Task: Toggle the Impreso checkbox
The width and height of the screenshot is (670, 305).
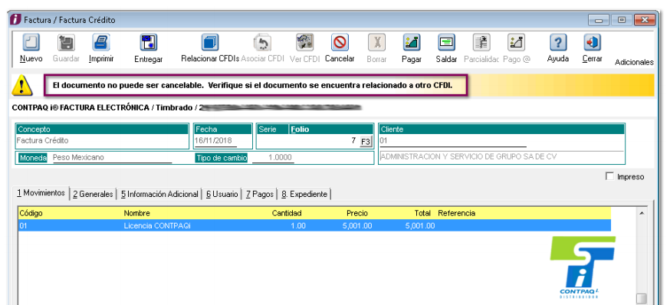Action: (609, 176)
